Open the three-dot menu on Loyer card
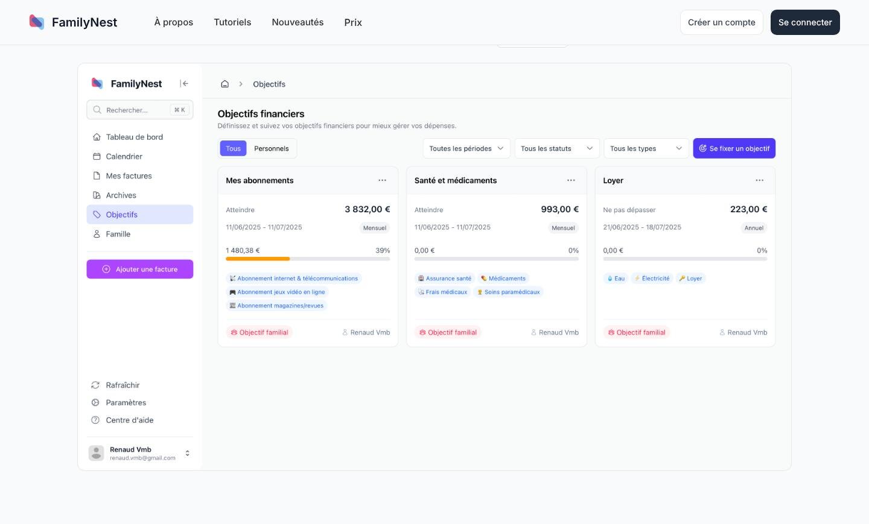Image resolution: width=869 pixels, height=524 pixels. (759, 180)
